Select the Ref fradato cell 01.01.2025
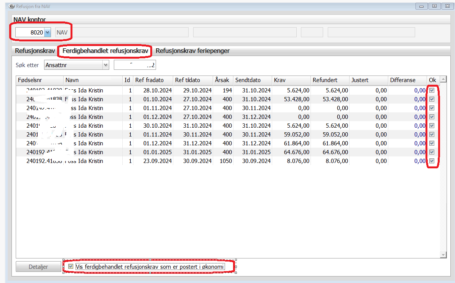 [157, 152]
